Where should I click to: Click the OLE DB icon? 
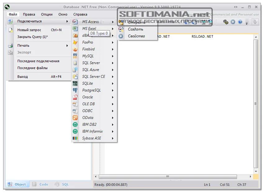(x=75, y=104)
